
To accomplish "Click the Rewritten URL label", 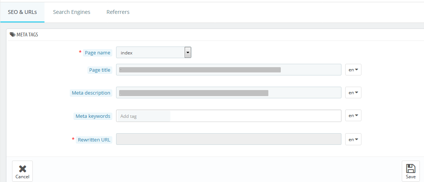I will coord(94,140).
